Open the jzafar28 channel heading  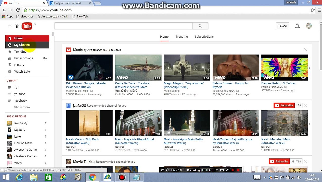[x=79, y=106]
